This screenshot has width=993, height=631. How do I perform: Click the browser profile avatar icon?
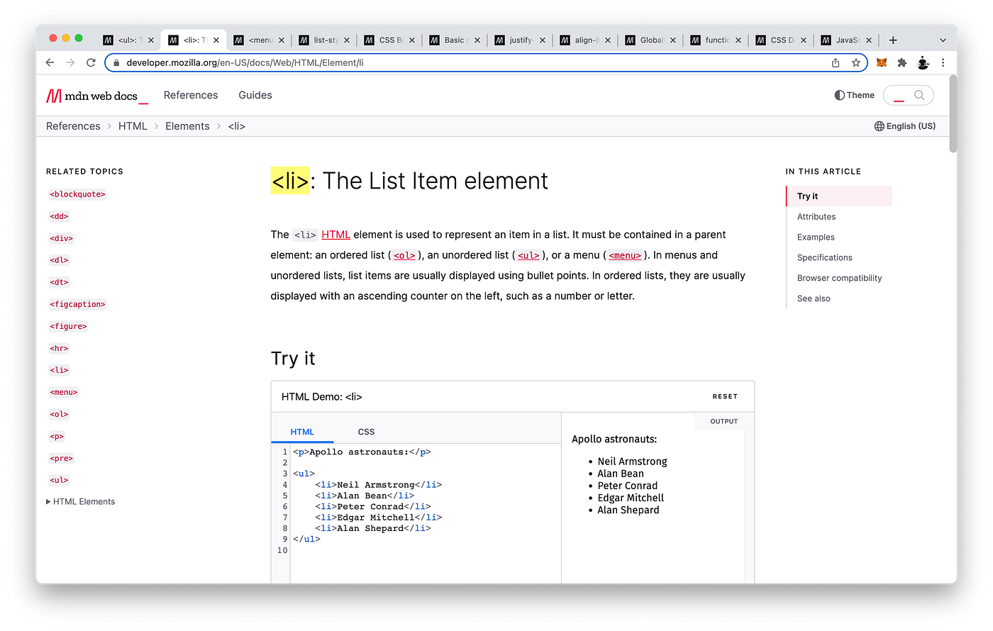coord(923,62)
